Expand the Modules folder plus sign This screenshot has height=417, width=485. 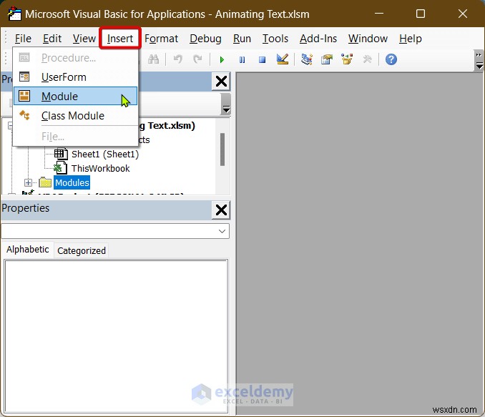pyautogui.click(x=28, y=182)
